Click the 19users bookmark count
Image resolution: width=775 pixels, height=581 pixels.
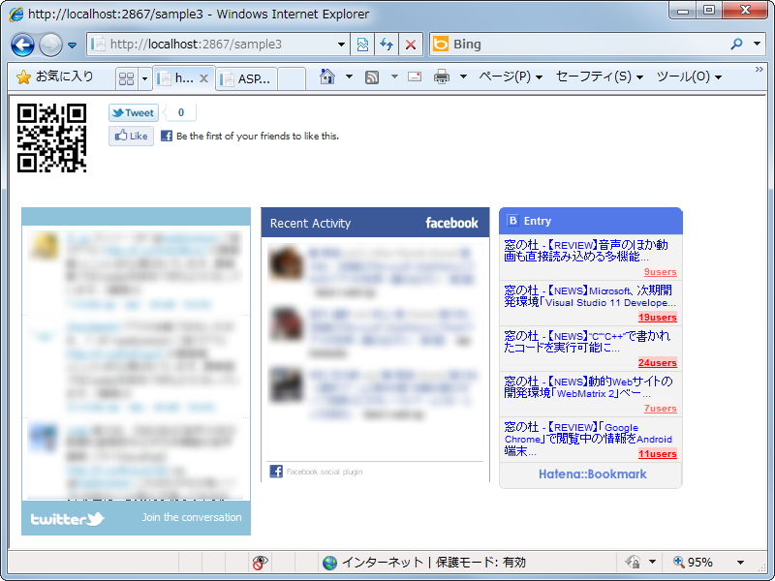(658, 318)
